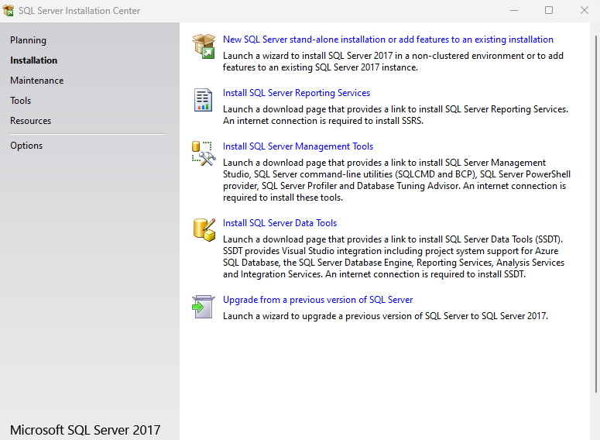Minimize the Installation Center window
Viewport: 600px width, 440px height.
click(514, 10)
